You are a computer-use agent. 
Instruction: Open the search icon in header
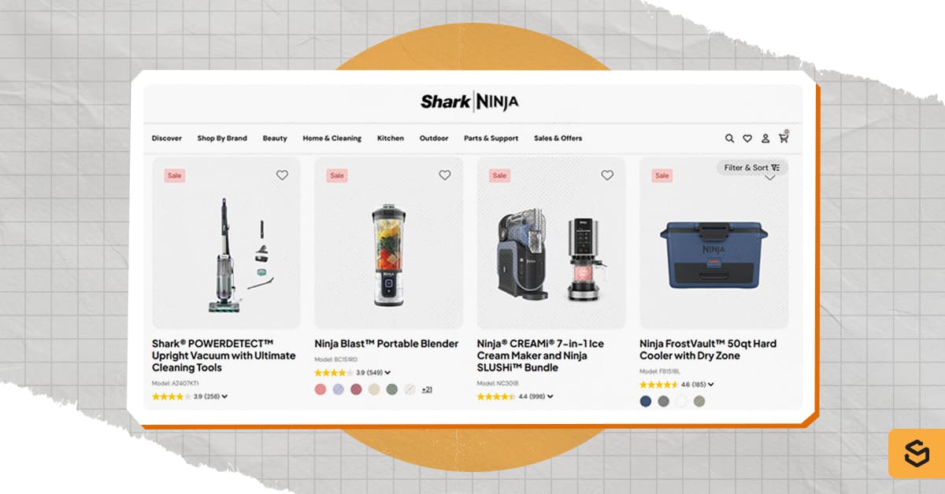coord(729,138)
